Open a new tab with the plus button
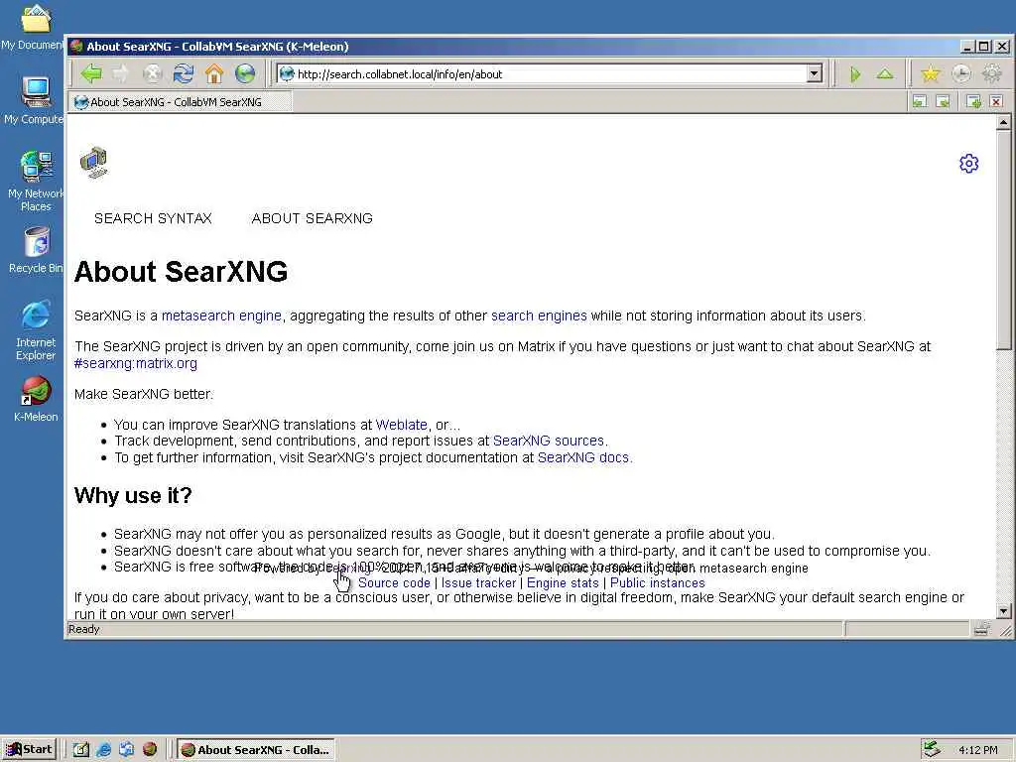 [973, 102]
